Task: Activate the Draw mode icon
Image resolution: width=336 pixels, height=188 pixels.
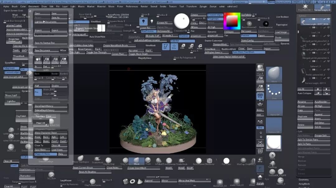Action: coord(174,47)
